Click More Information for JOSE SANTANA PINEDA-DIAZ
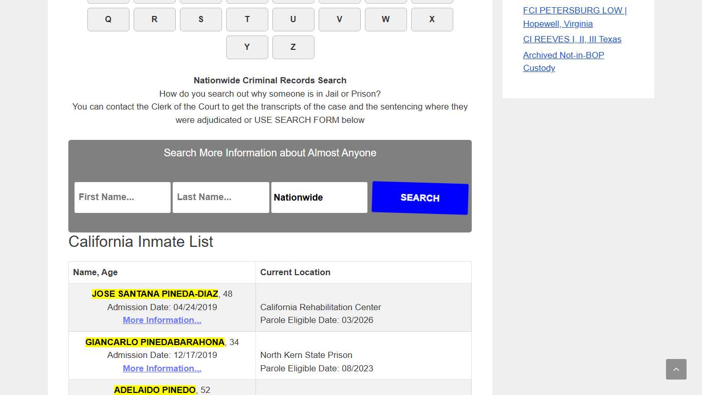The height and width of the screenshot is (395, 702). 162,320
